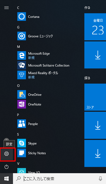Open Microsoft Solitaire Collection card icon
This screenshot has width=106, height=184.
point(22,65)
